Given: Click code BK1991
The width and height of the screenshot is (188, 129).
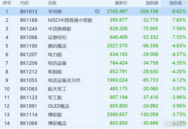Looking at the screenshot, I should (29, 106).
